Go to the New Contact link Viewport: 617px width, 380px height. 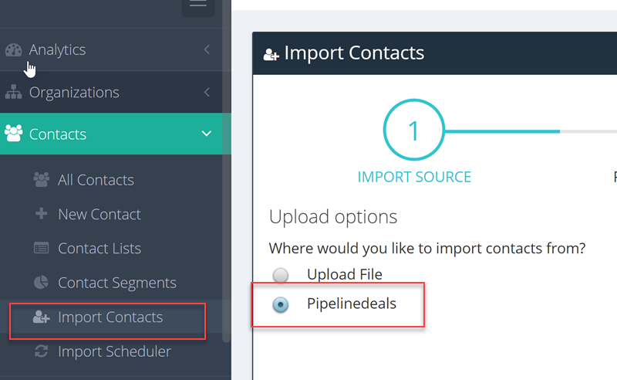[99, 215]
